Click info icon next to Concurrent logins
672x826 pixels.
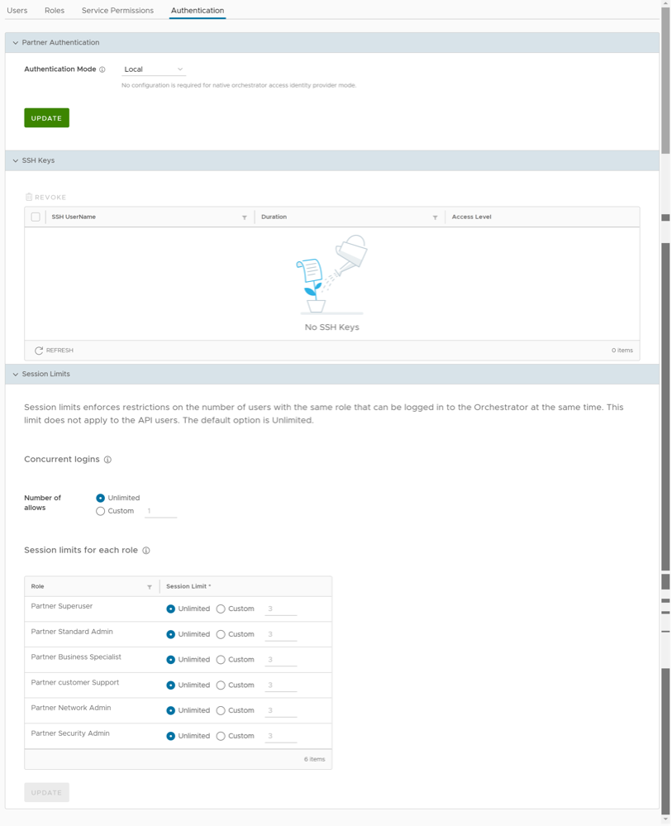click(107, 460)
